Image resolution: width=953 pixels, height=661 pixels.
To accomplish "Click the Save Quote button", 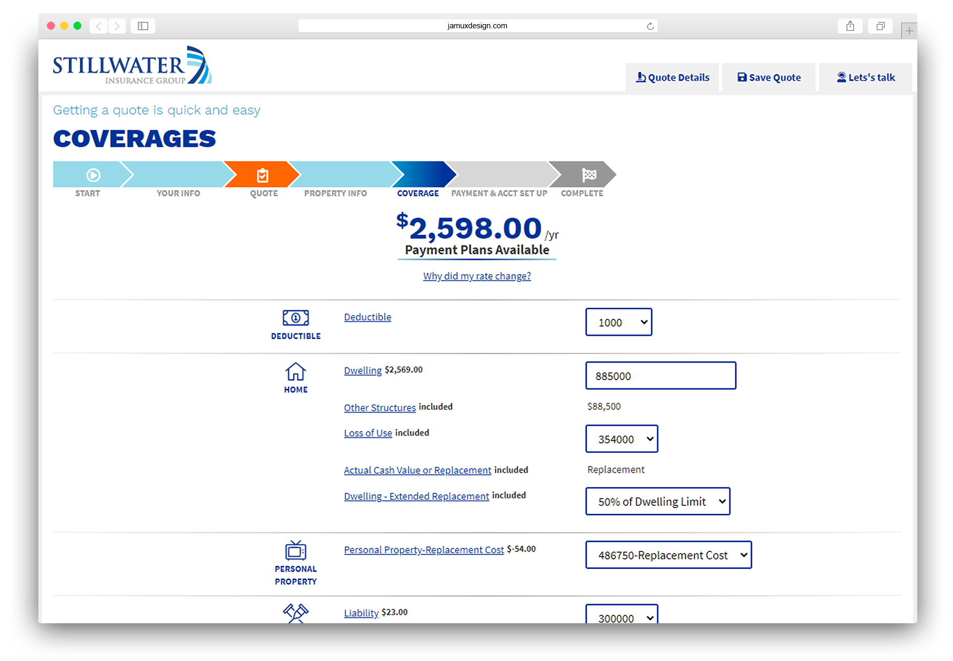I will pyautogui.click(x=769, y=78).
